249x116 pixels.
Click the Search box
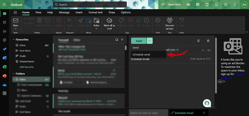90,4
